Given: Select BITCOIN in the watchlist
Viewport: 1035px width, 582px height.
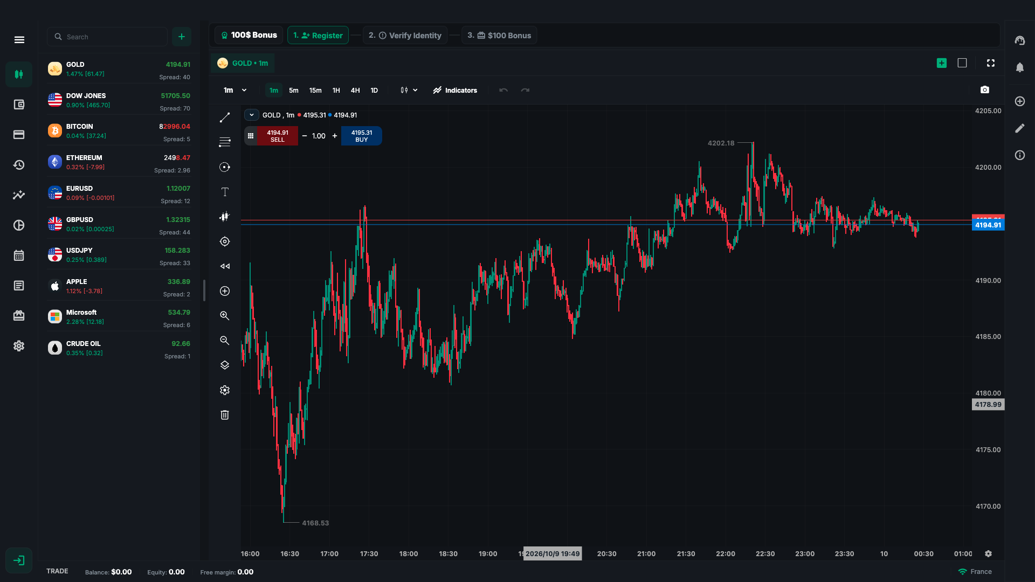Looking at the screenshot, I should (119, 131).
